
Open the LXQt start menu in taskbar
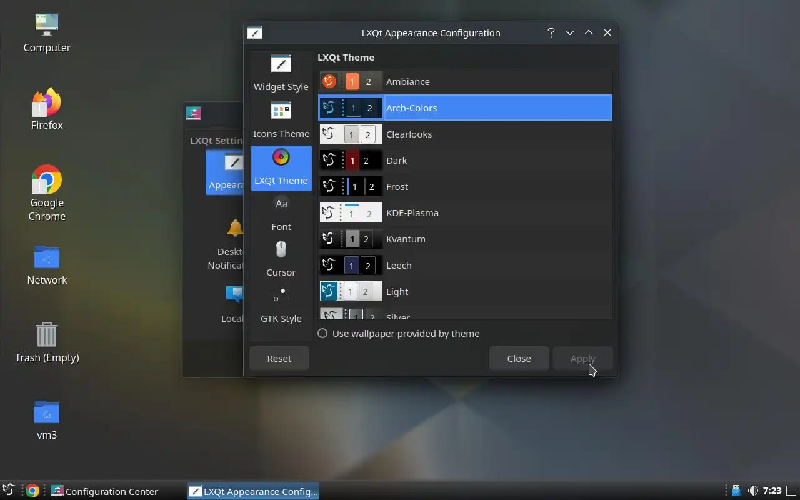pyautogui.click(x=9, y=491)
